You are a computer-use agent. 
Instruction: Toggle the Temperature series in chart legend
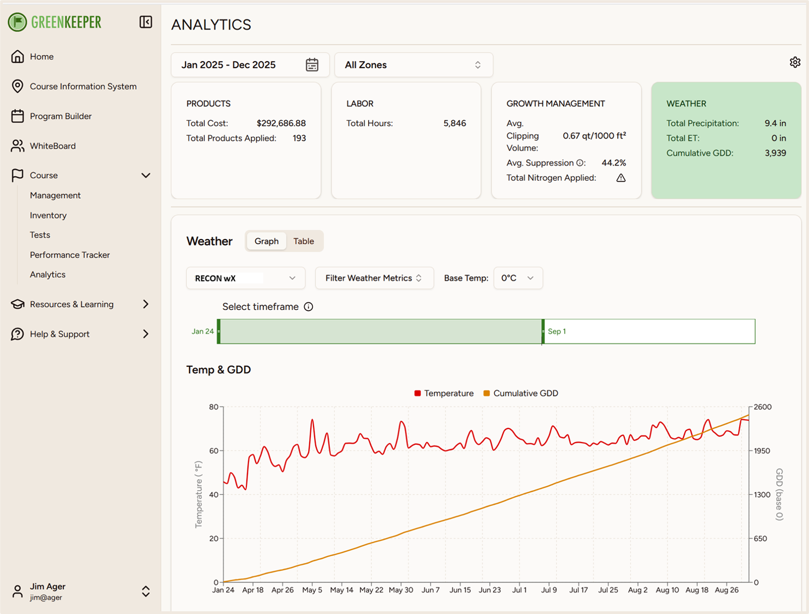(x=444, y=394)
